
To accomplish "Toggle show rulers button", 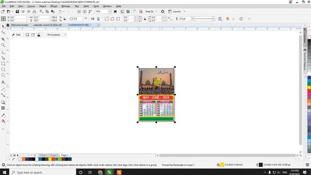I will pyautogui.click(x=122, y=12).
